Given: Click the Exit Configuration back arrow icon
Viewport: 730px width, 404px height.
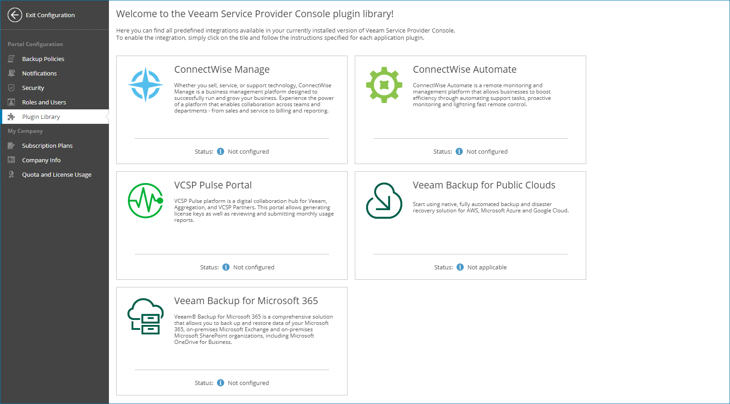Looking at the screenshot, I should [x=15, y=15].
